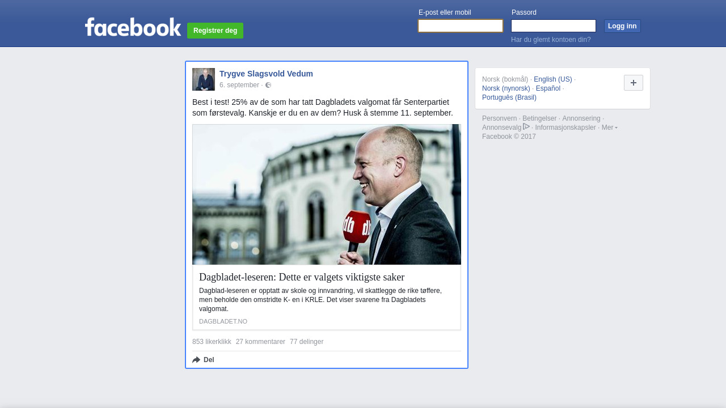Click the plus icon for more languages
This screenshot has width=726, height=408.
(x=634, y=83)
